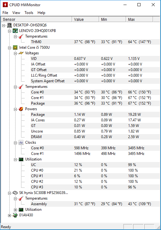
Task: Click the Value column header
Action: click(85, 19)
